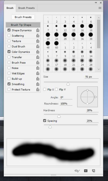The image size is (108, 181).
Task: Toggle the brush preview eye icon
Action: coord(77,171)
